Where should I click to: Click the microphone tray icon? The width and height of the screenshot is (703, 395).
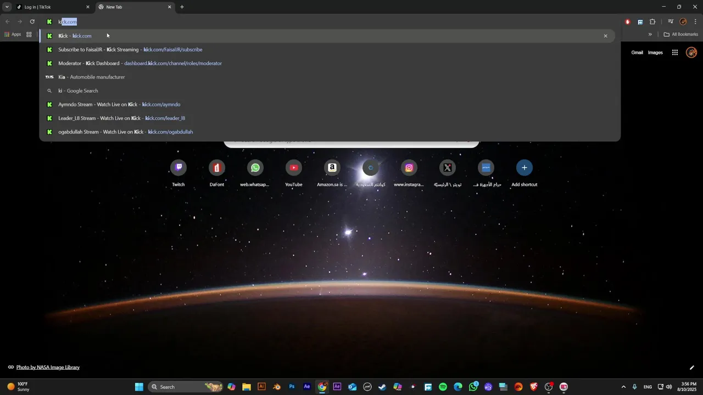(x=635, y=387)
